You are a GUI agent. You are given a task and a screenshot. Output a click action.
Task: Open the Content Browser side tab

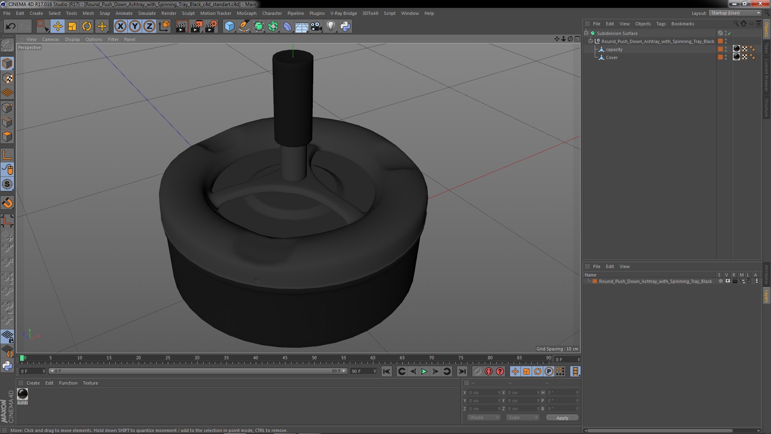click(x=766, y=75)
